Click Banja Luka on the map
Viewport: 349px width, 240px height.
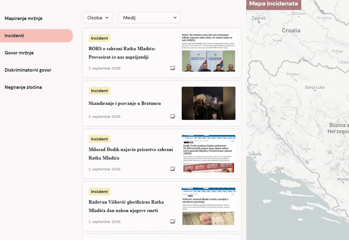click(x=315, y=88)
